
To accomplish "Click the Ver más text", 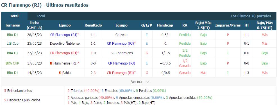I will click(137, 82).
